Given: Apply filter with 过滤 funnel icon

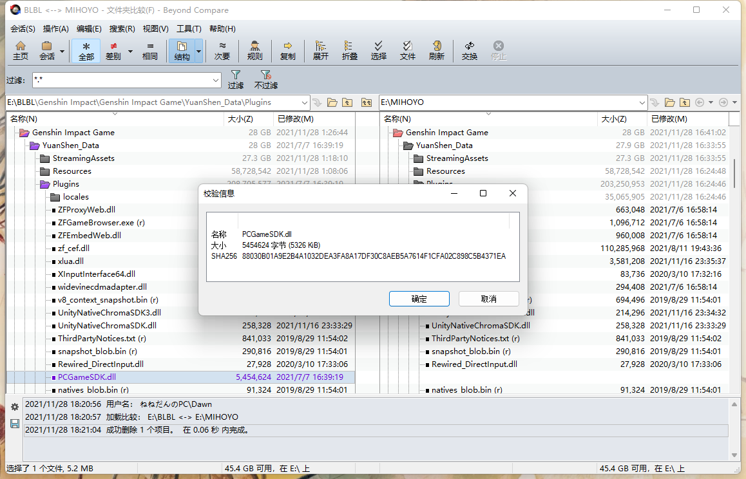Looking at the screenshot, I should pyautogui.click(x=236, y=80).
